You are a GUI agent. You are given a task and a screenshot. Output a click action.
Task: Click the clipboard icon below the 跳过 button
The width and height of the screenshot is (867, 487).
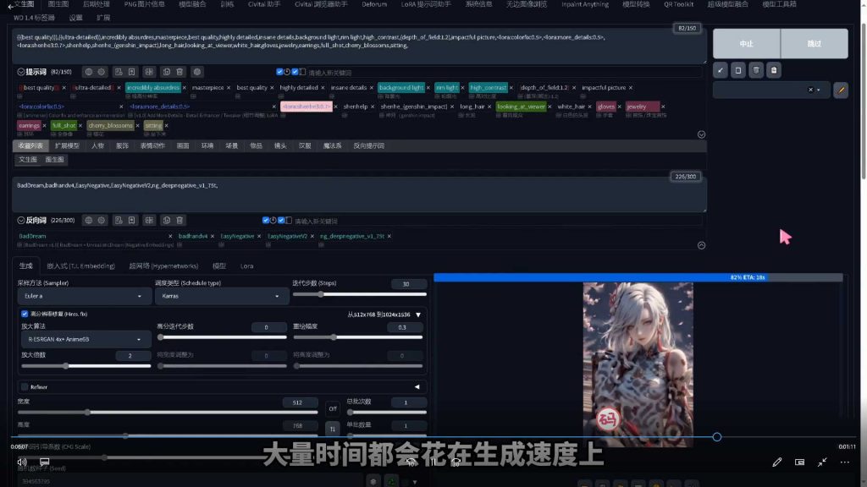click(x=774, y=70)
